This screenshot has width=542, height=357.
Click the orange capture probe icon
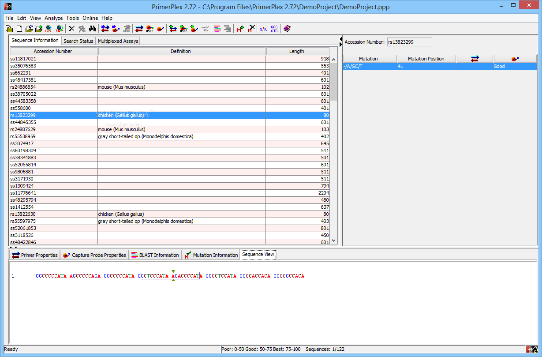click(x=161, y=29)
